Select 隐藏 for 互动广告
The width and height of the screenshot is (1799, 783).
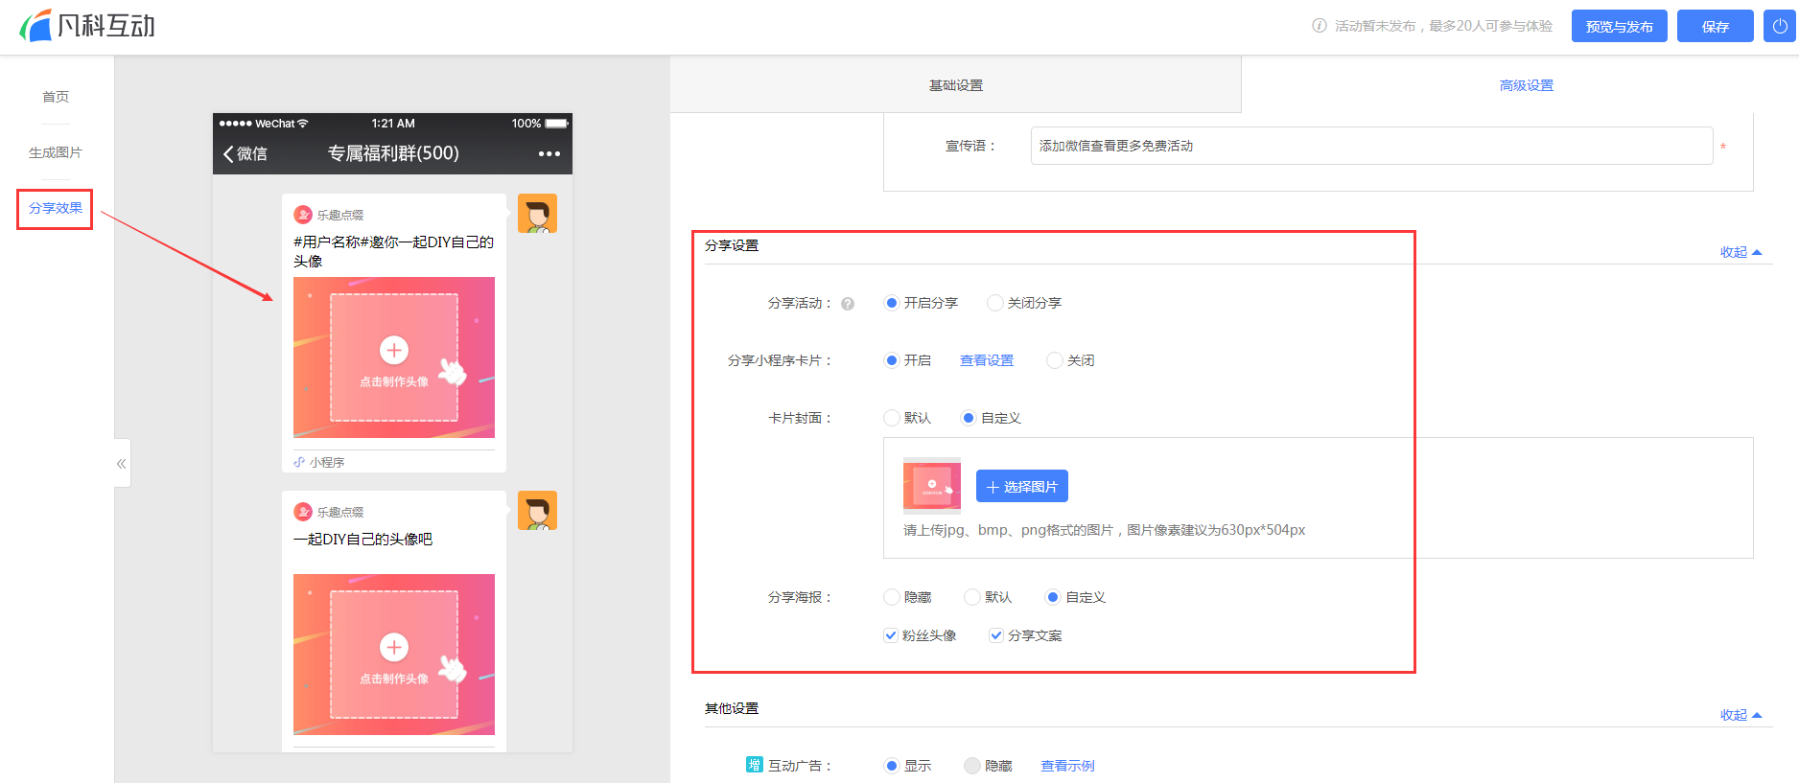972,766
